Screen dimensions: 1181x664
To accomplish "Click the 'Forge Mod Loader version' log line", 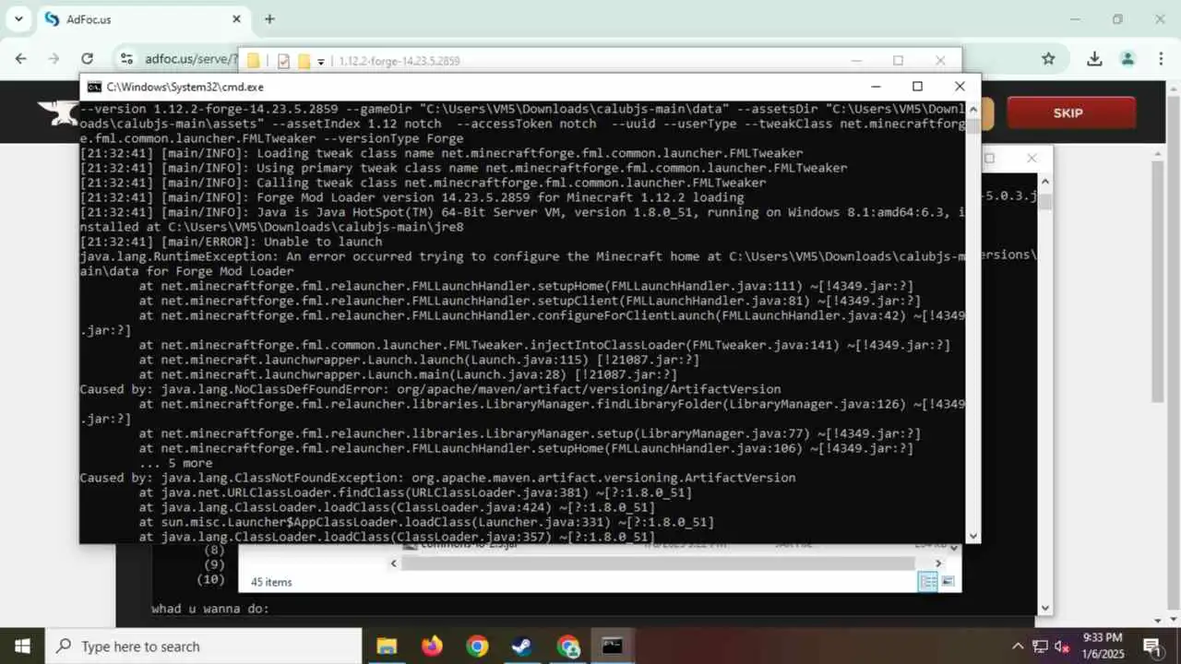I will click(412, 197).
